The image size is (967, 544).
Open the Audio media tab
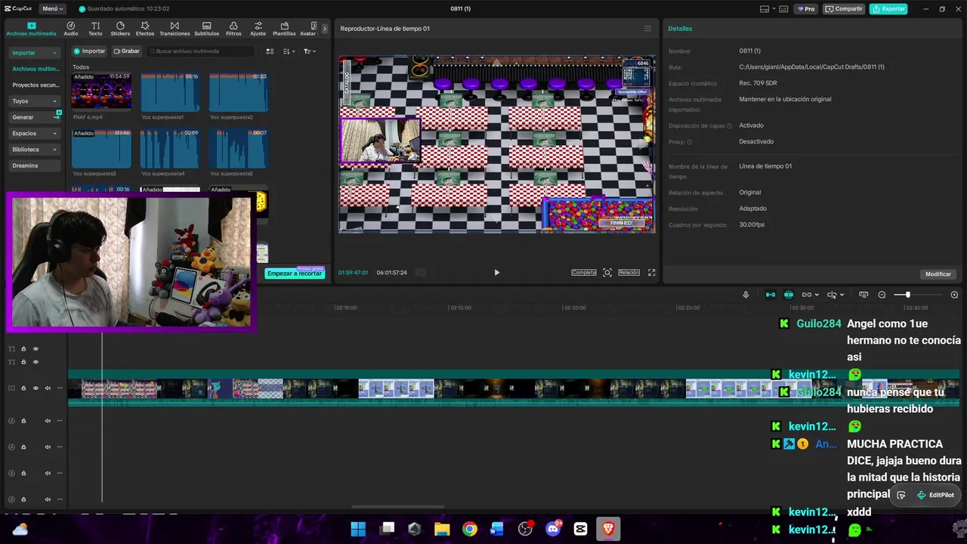(x=71, y=29)
